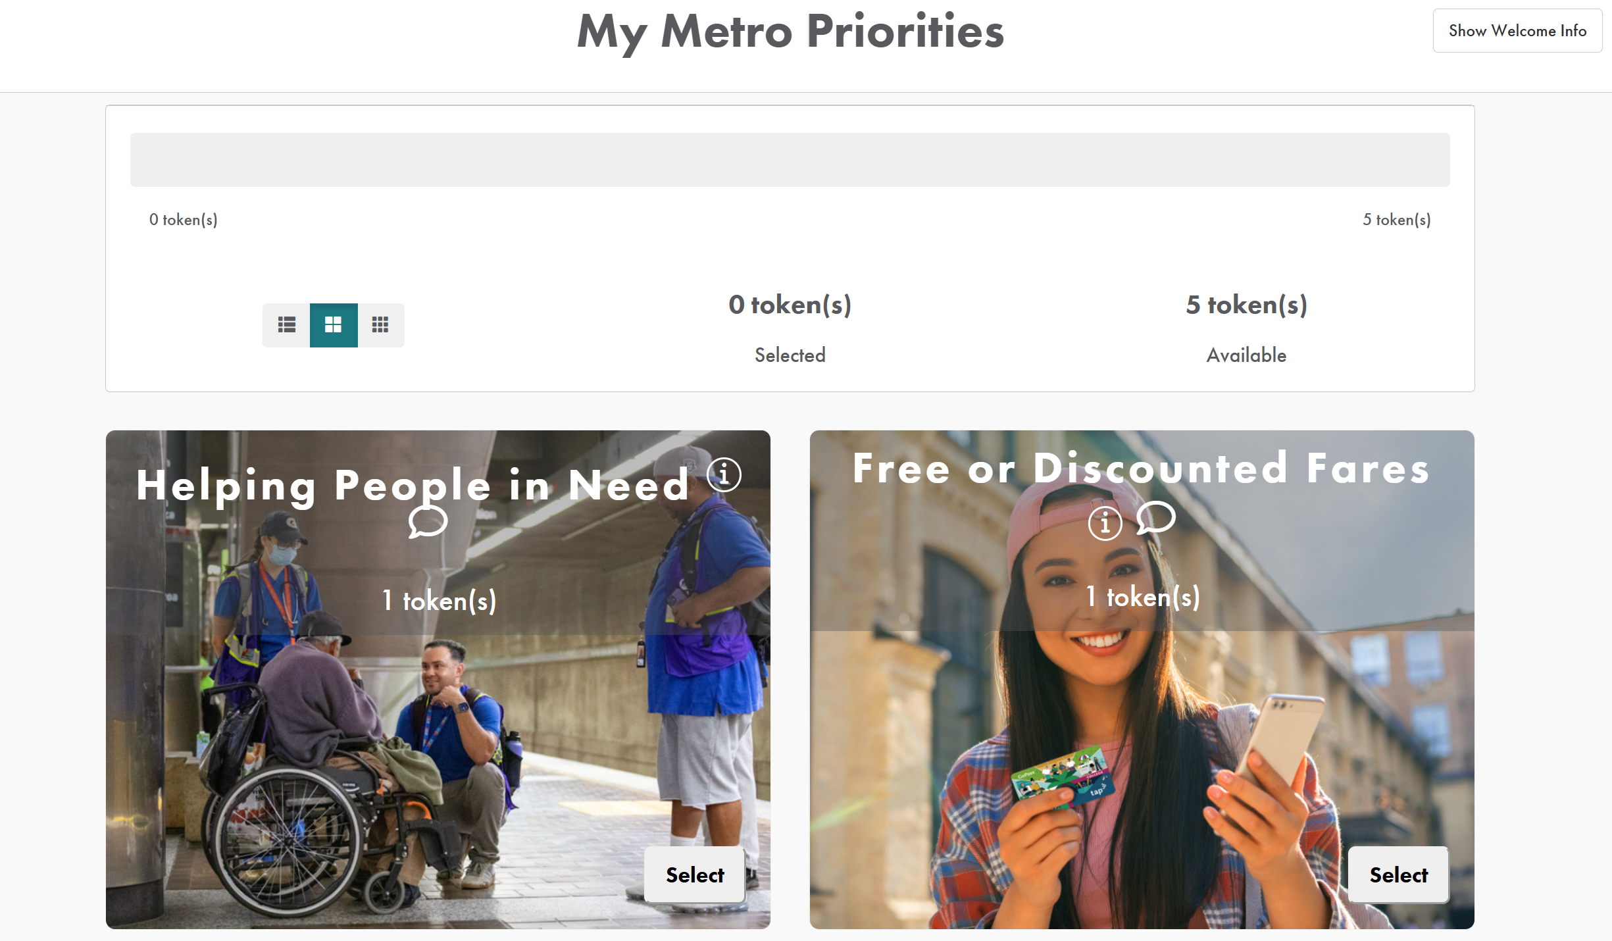
Task: Click the Free or Discounted Fares heading
Action: point(1141,469)
